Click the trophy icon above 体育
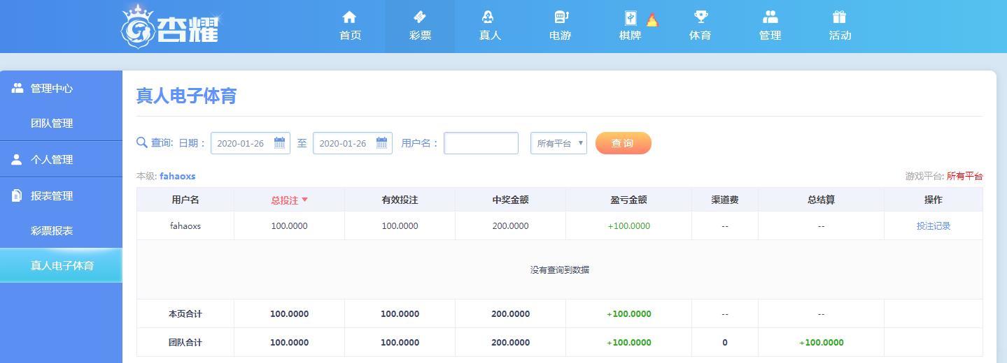Image resolution: width=1007 pixels, height=363 pixels. 700,17
